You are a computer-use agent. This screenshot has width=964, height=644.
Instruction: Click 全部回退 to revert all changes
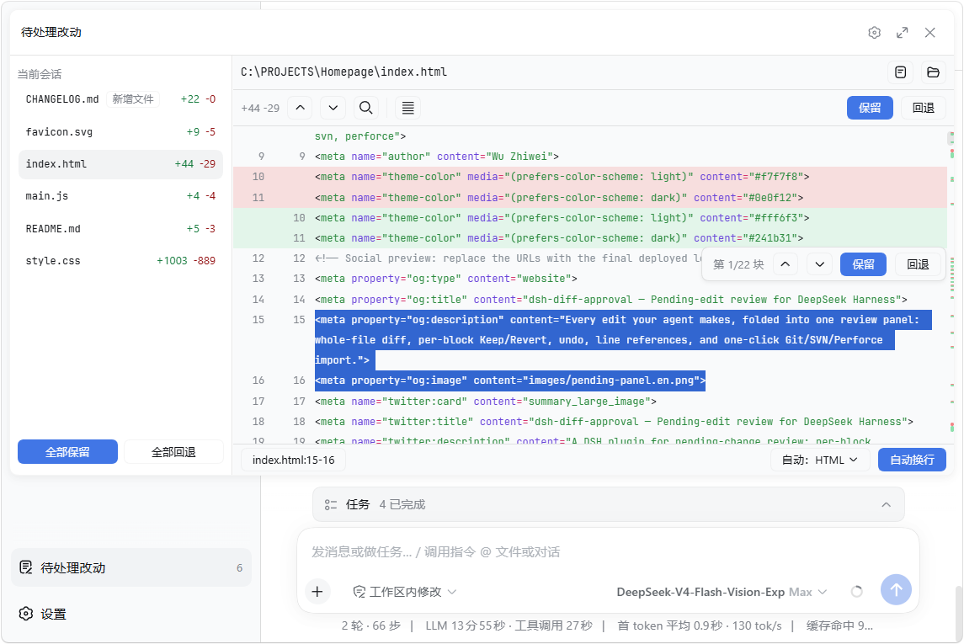click(x=173, y=452)
